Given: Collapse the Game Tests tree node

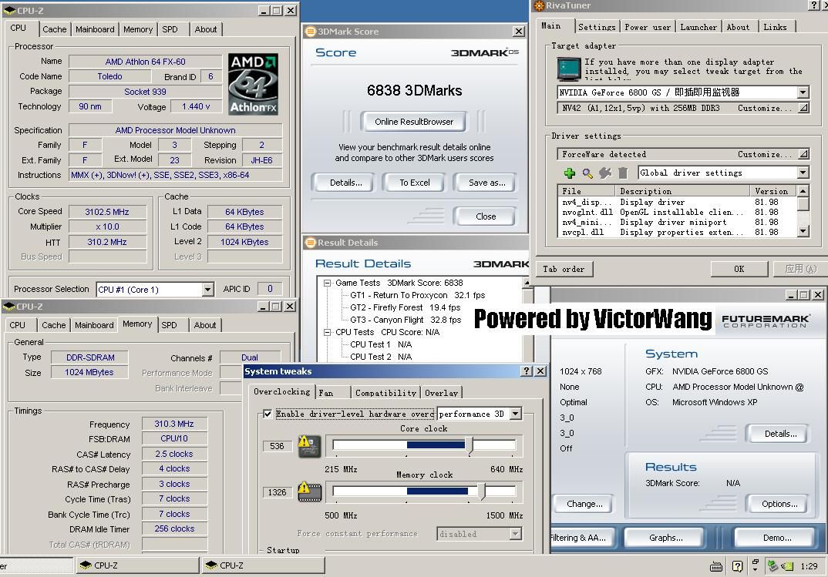Looking at the screenshot, I should point(328,283).
